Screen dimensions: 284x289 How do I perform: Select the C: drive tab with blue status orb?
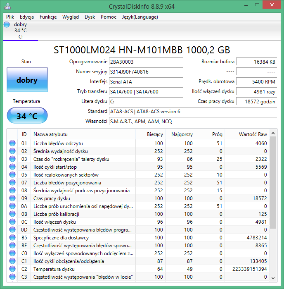(x=21, y=31)
